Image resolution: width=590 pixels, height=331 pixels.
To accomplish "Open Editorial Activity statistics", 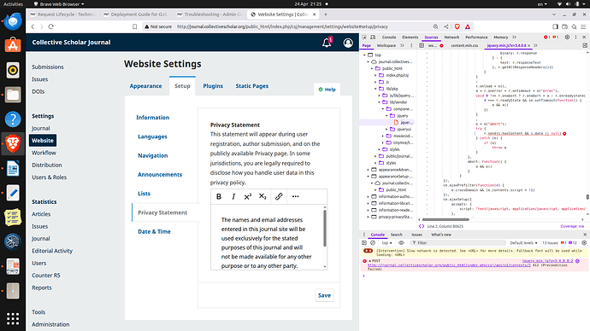I will [x=52, y=251].
